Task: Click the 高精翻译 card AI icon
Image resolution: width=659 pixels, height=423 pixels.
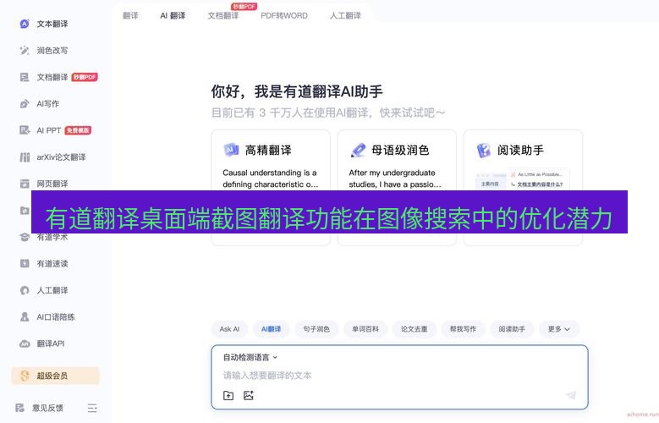Action: [x=231, y=150]
